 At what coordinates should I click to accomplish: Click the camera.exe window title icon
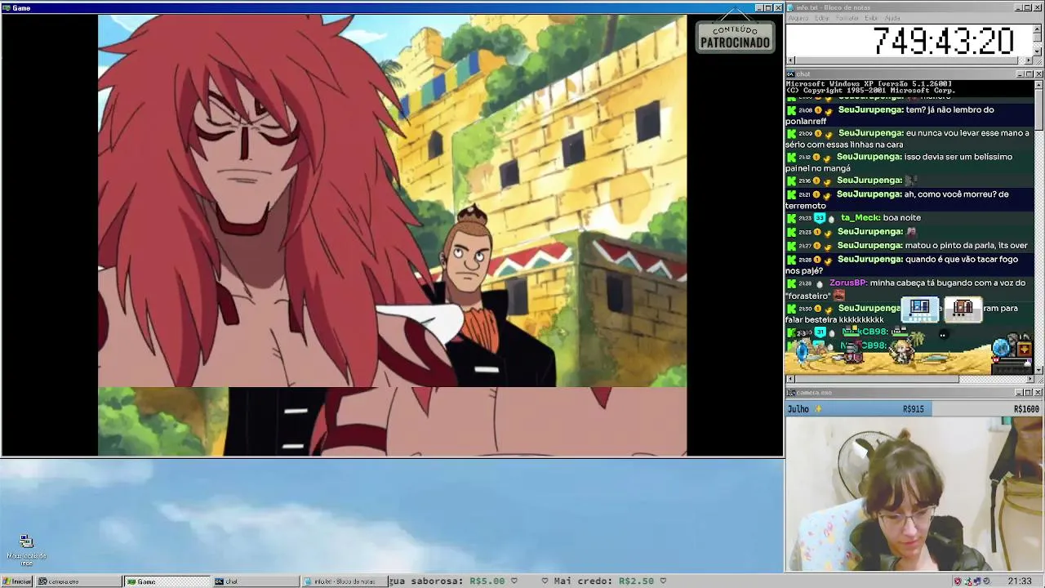click(790, 393)
